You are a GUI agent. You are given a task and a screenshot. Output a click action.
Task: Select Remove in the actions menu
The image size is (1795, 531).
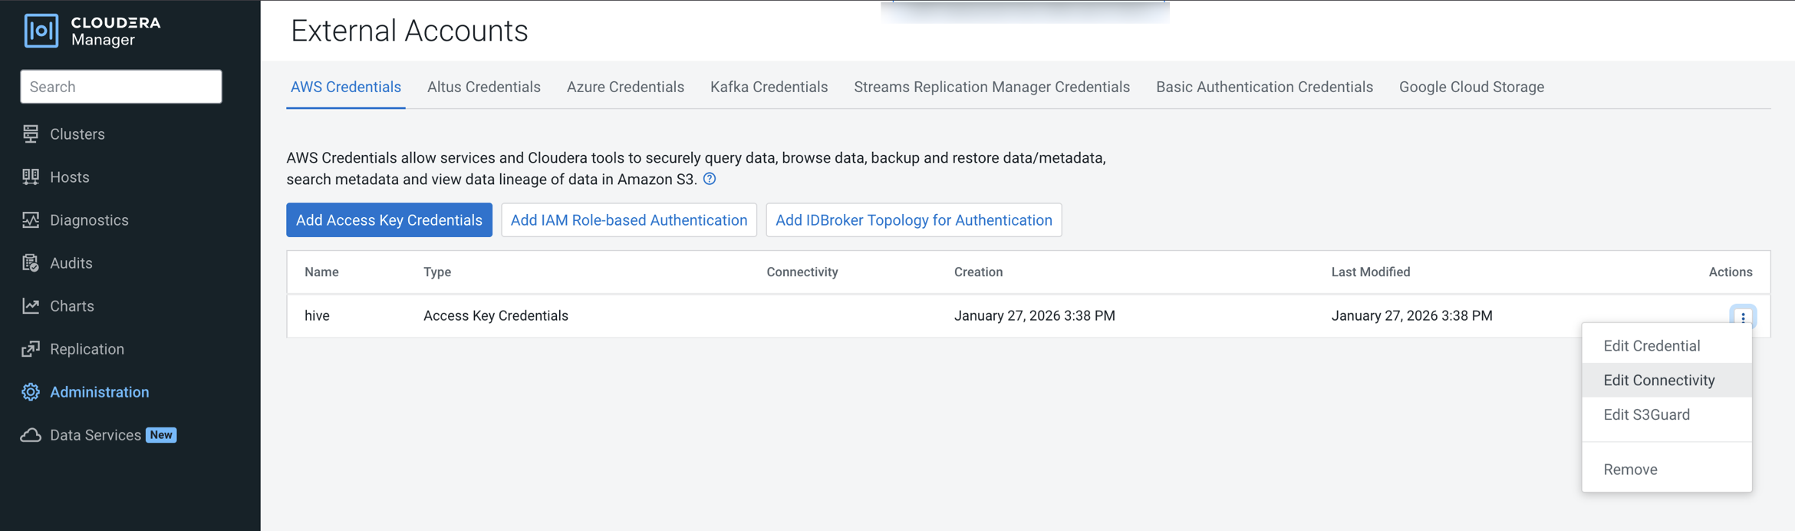(x=1630, y=470)
